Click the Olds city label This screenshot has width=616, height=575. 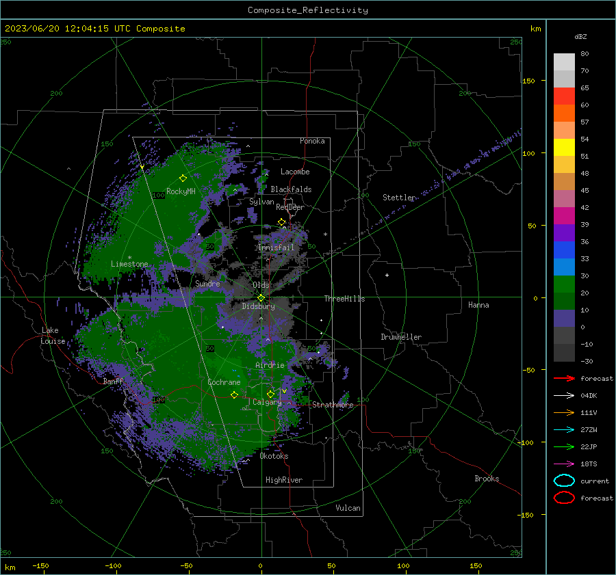(x=261, y=285)
